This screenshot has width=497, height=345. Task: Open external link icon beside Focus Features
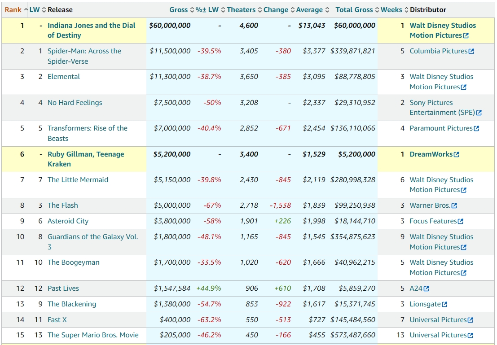click(461, 222)
